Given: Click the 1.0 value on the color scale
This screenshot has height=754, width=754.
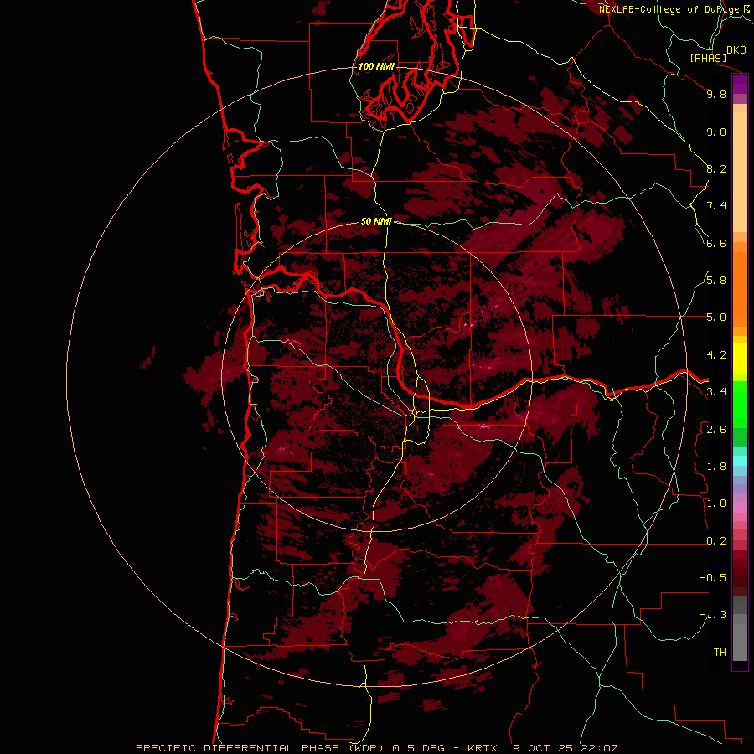Looking at the screenshot, I should (716, 504).
